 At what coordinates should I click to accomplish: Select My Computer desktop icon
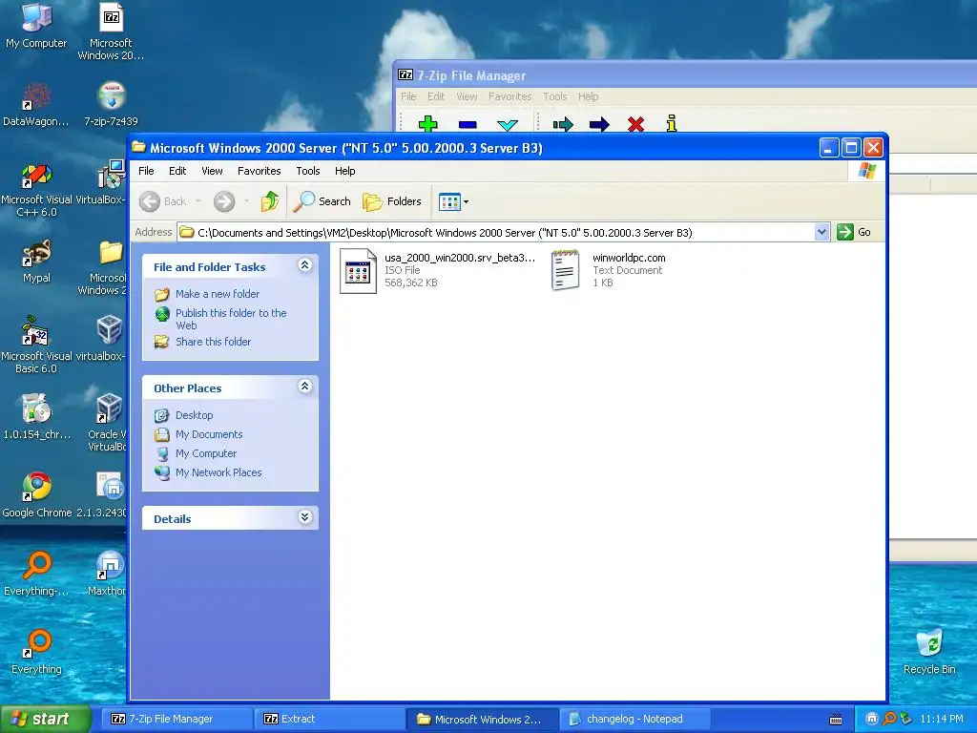[x=36, y=26]
